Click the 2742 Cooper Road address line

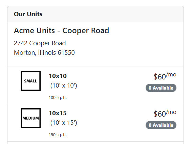(40, 43)
